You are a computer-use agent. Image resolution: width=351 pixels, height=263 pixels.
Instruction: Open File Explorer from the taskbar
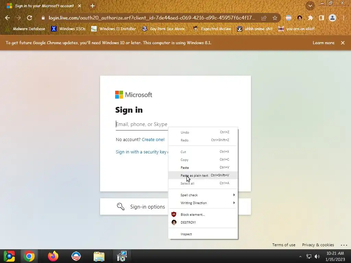(99, 256)
